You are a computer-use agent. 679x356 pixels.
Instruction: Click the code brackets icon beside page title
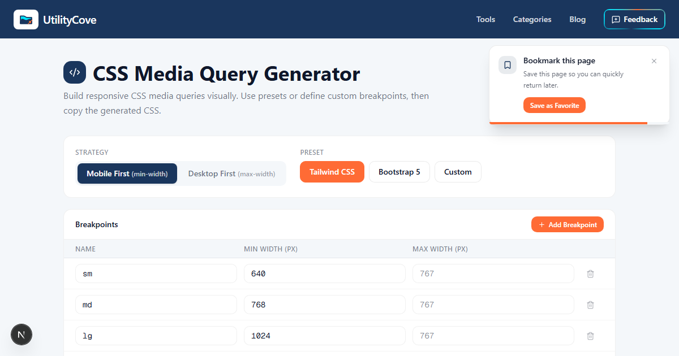coord(75,72)
